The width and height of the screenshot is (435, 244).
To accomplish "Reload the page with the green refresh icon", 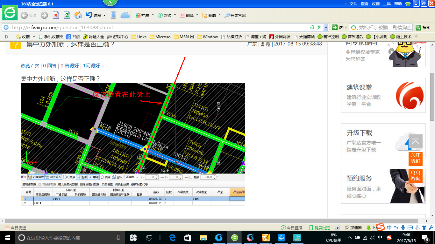I will click(67, 15).
